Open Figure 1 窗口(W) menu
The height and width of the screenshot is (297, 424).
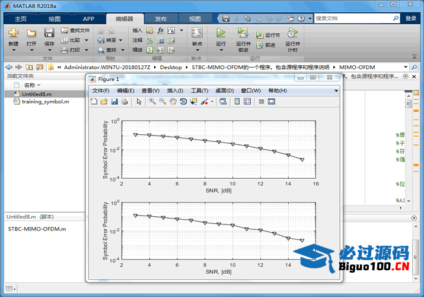click(251, 91)
